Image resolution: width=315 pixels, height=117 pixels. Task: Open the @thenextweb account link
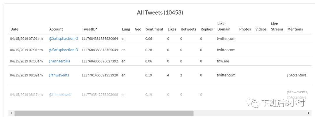60,95
